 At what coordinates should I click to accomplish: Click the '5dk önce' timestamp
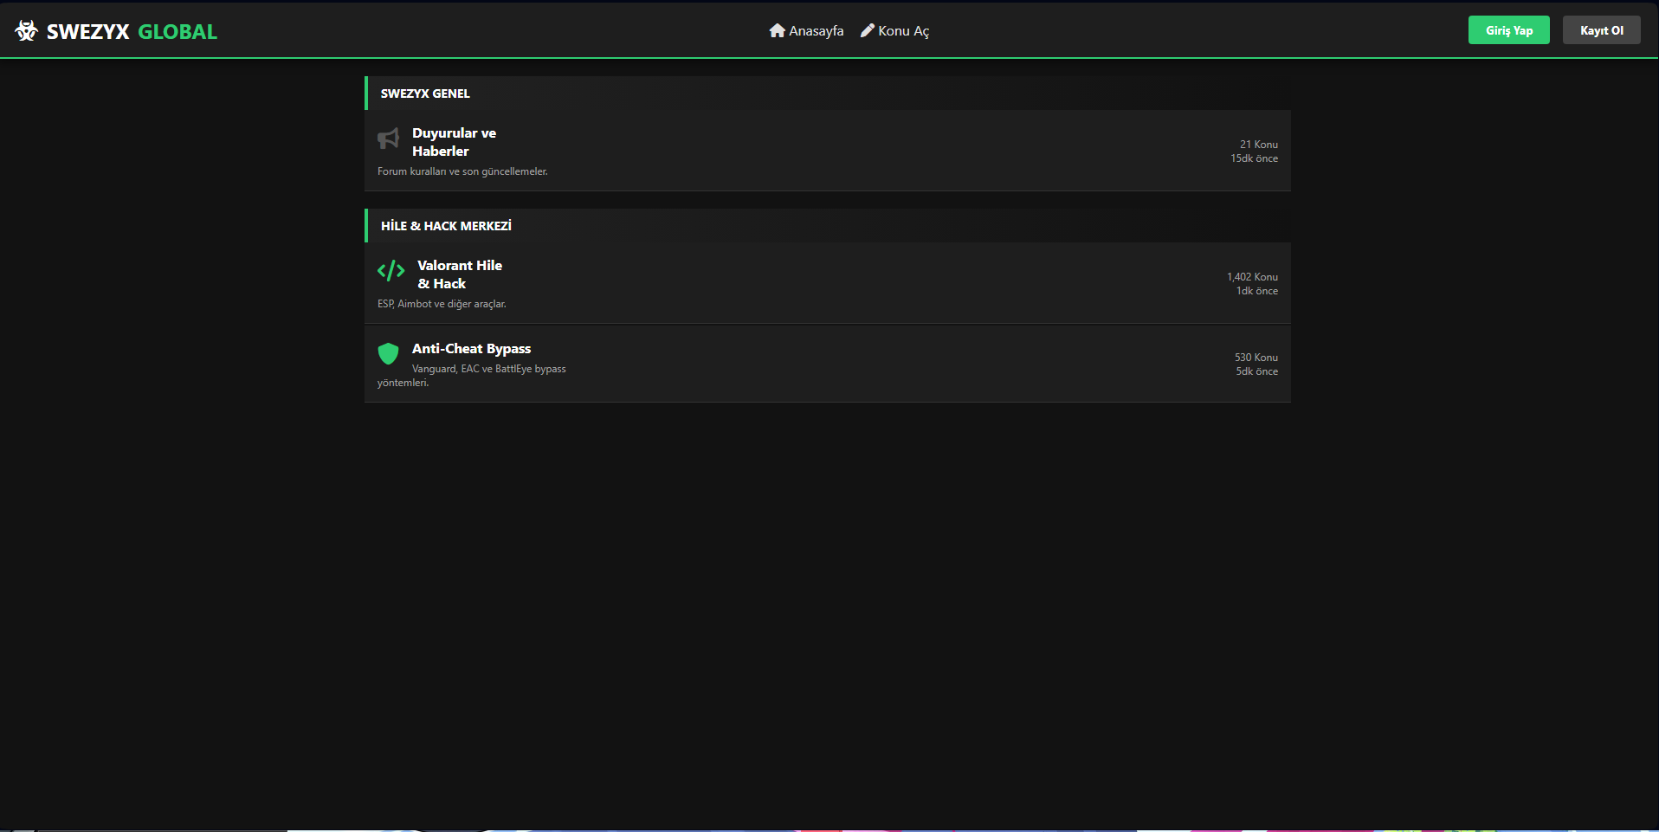(x=1257, y=371)
